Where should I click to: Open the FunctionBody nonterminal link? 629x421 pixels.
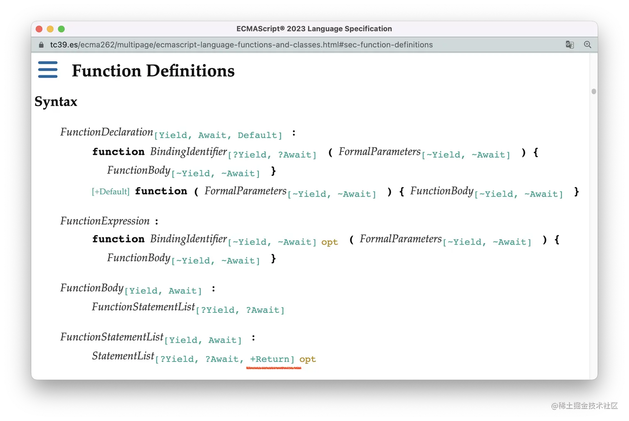139,170
